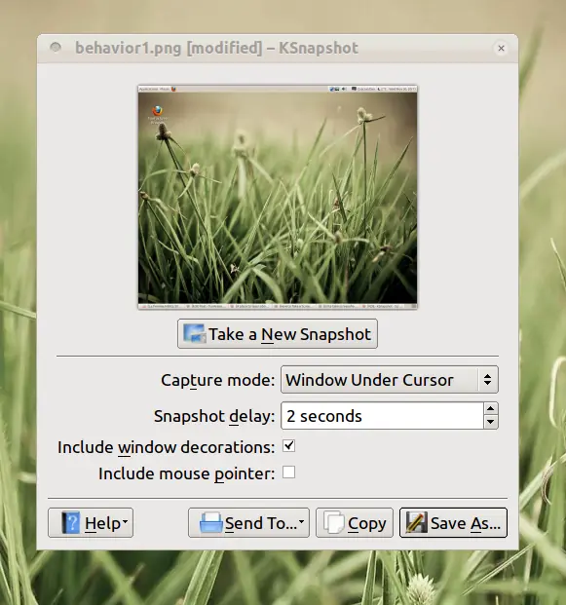The width and height of the screenshot is (566, 605).
Task: Close the KSnapshot window
Action: click(x=501, y=49)
